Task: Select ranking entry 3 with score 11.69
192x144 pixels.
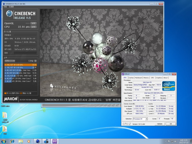Action: 20,70
